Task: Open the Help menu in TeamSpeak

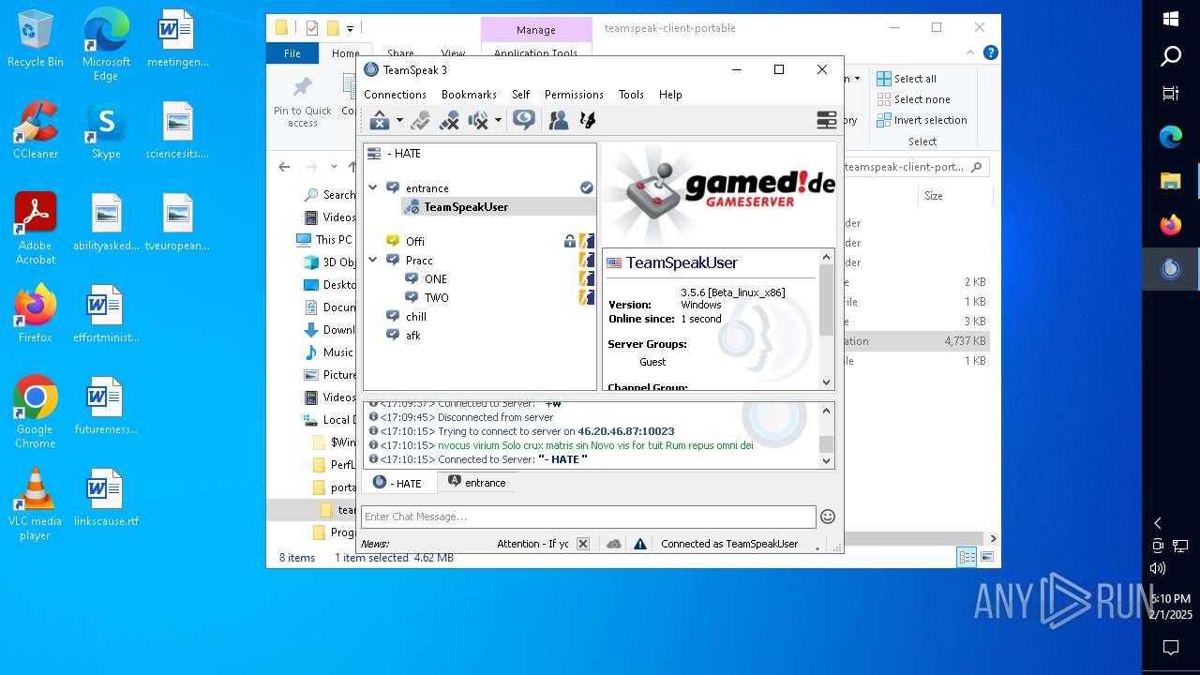Action: click(670, 95)
